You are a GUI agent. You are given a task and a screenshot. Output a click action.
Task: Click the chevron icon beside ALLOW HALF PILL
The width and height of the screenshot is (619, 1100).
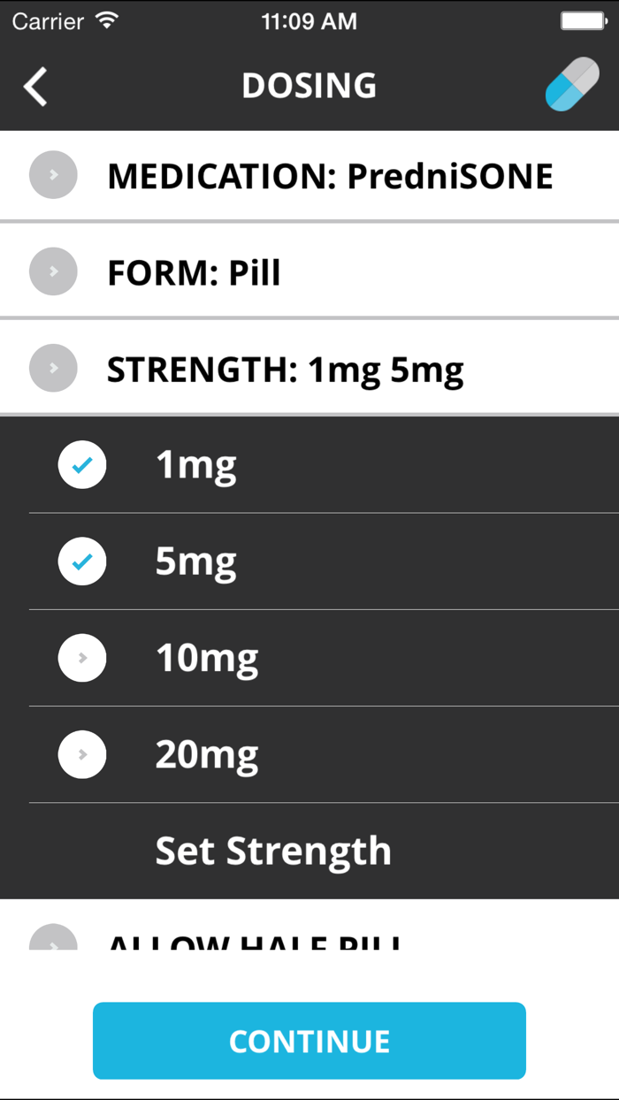click(53, 941)
